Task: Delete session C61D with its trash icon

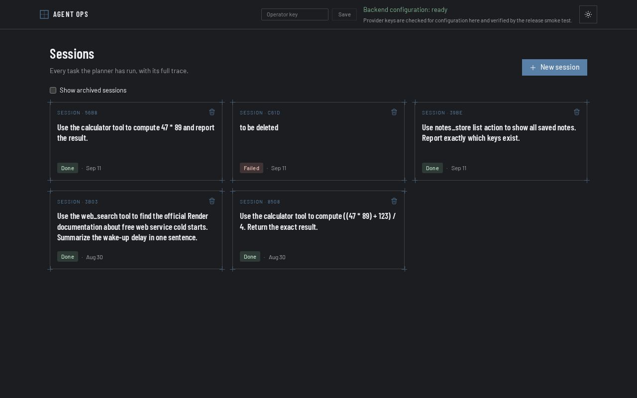Action: tap(394, 112)
